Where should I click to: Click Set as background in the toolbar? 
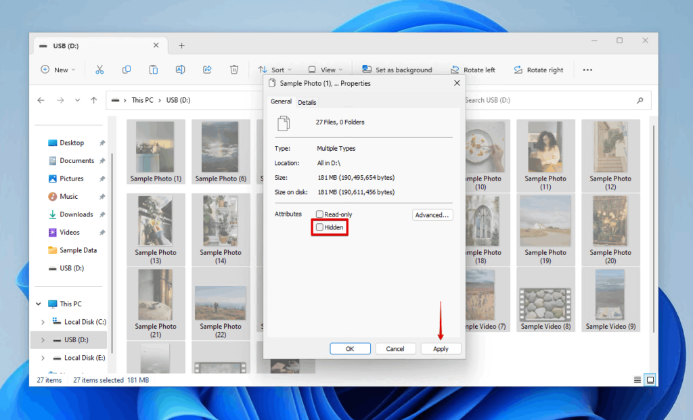[398, 70]
